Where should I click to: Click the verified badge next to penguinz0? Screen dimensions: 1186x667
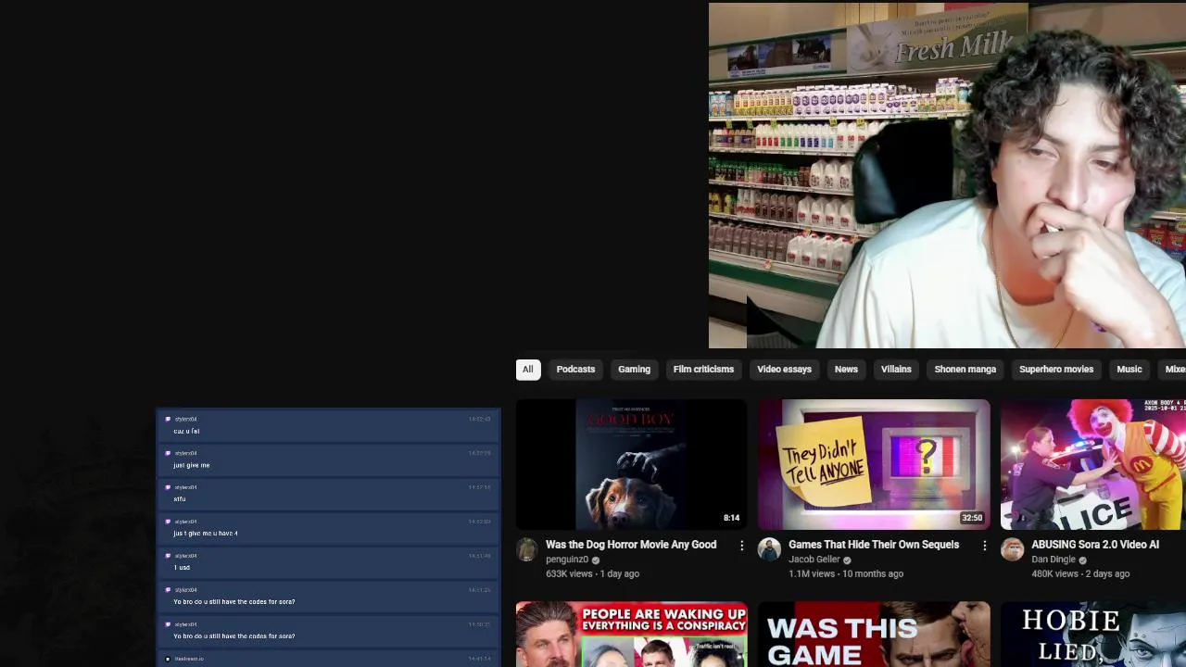coord(596,560)
